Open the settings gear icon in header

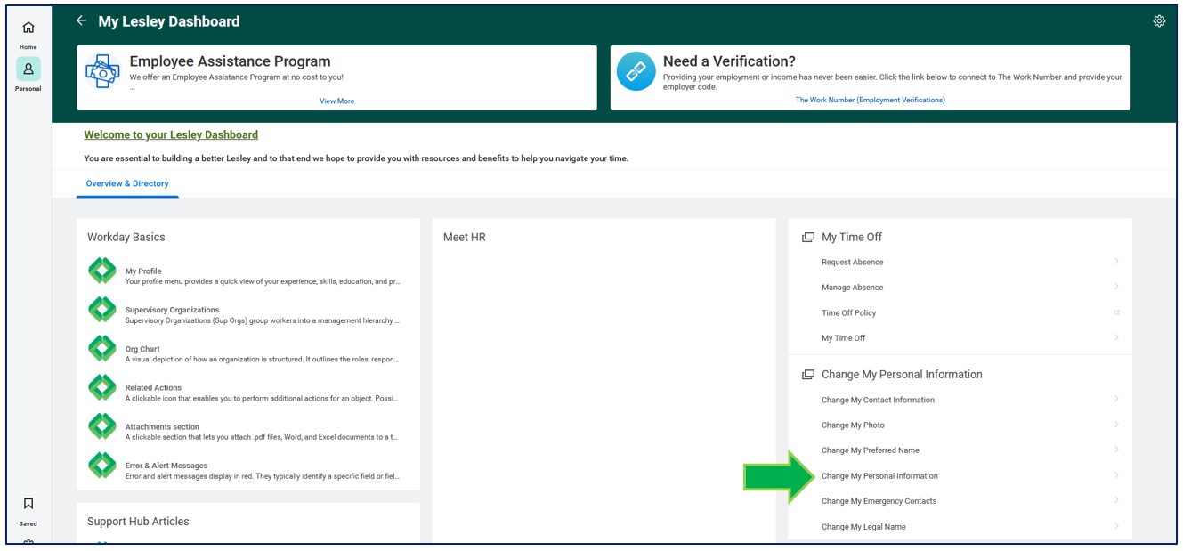(1159, 21)
